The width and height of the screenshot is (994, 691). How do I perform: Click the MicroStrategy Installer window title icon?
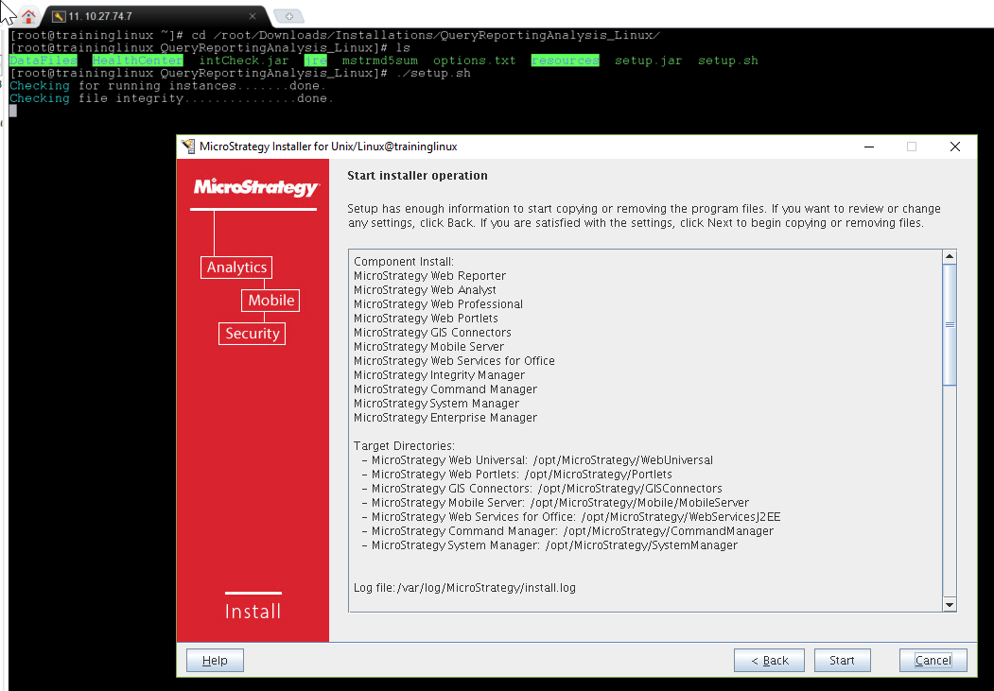click(x=188, y=147)
